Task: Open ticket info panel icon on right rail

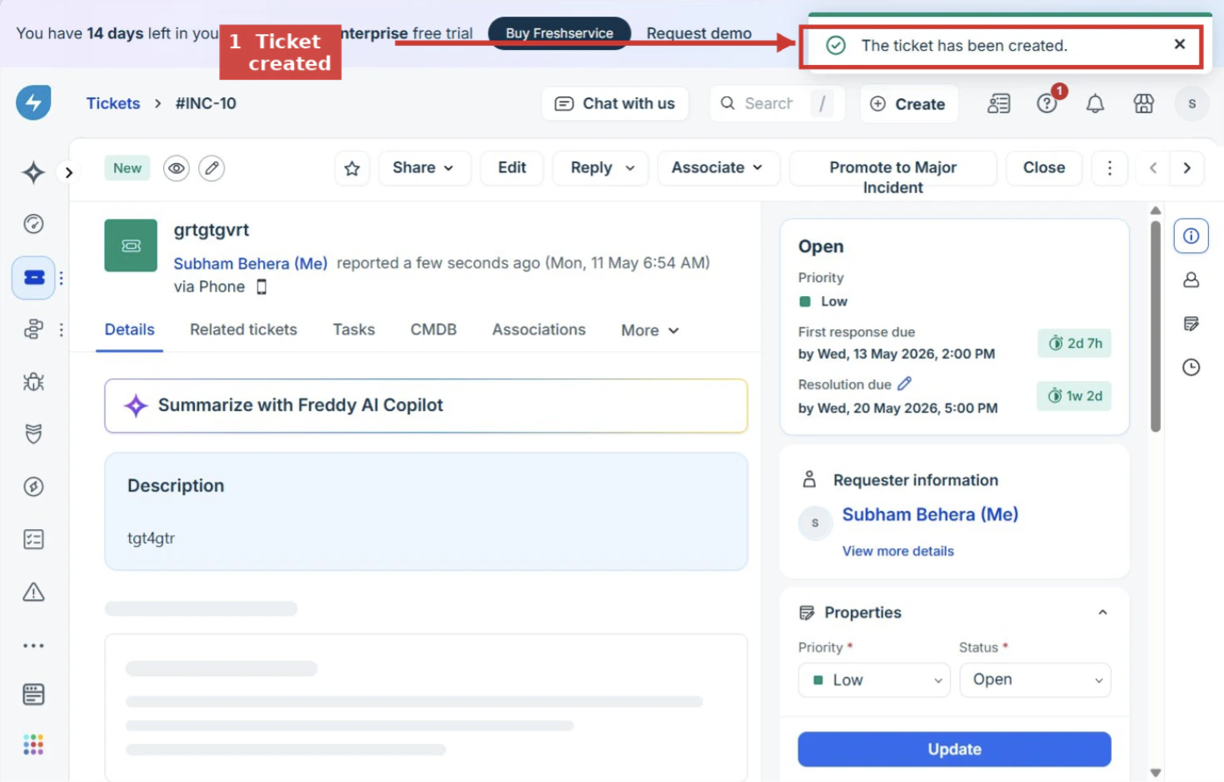Action: click(1192, 236)
